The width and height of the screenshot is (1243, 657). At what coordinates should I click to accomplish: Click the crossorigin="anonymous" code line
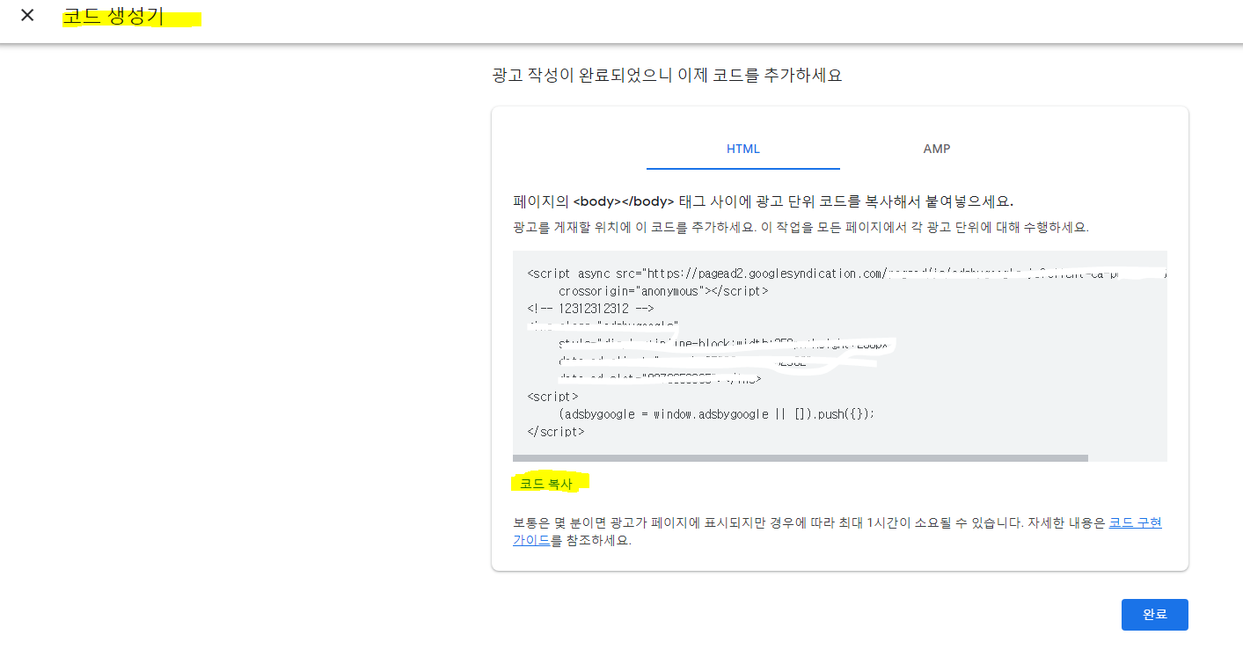coord(663,291)
